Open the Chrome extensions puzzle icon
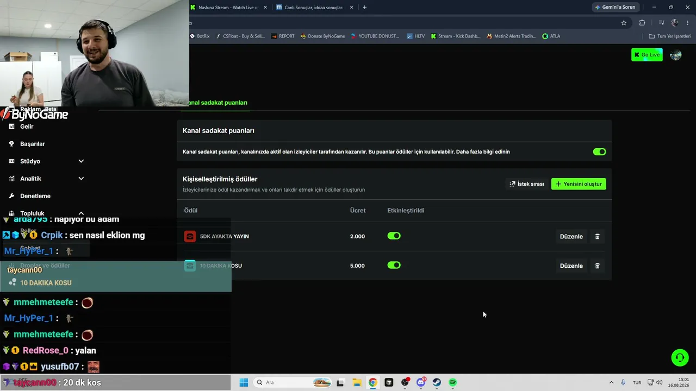 click(x=642, y=23)
